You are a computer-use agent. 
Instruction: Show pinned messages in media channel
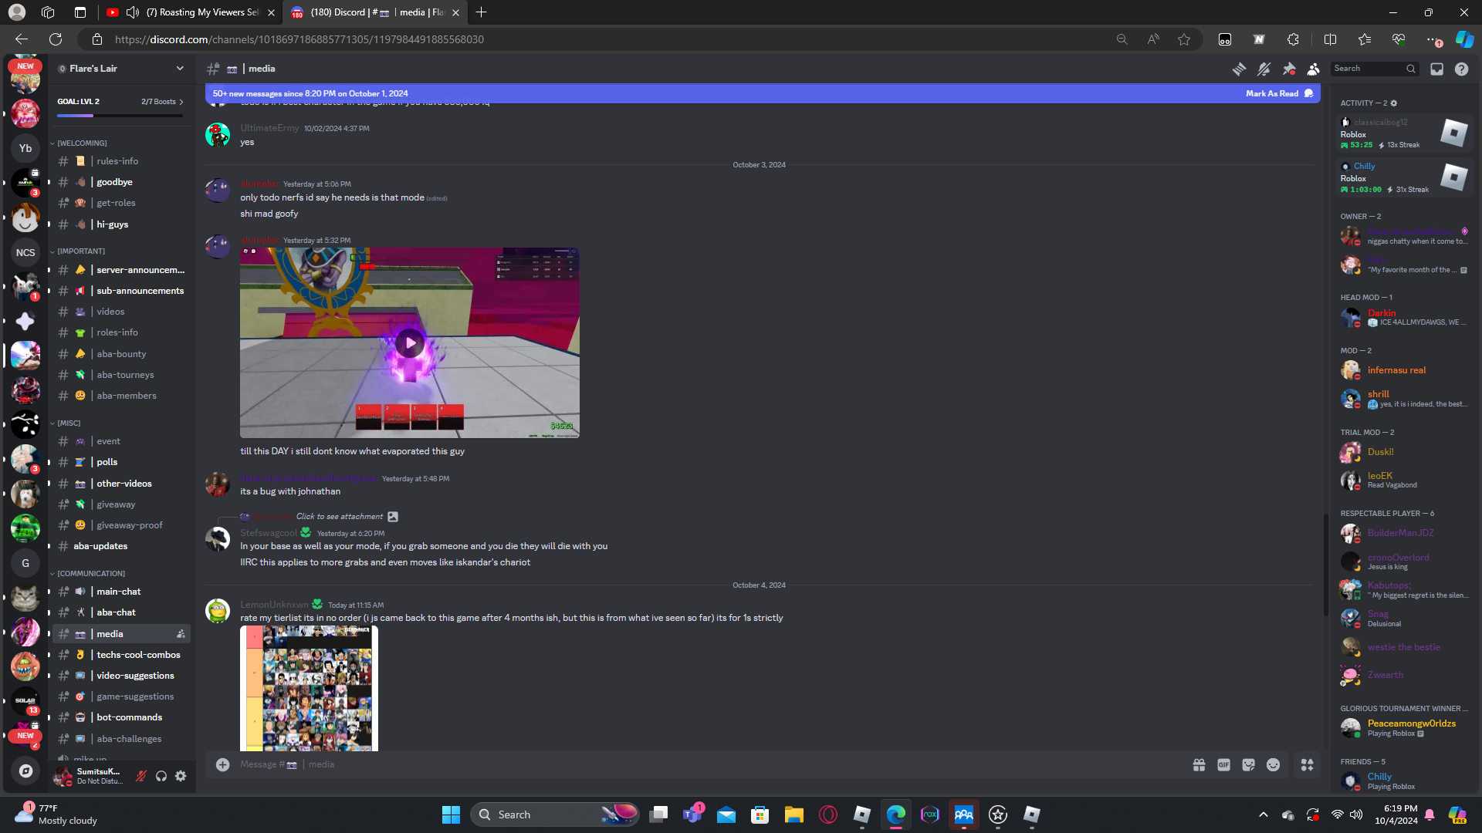[1288, 69]
